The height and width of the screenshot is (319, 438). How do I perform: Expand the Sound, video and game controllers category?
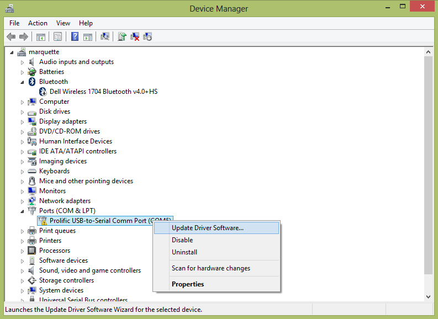(x=22, y=271)
